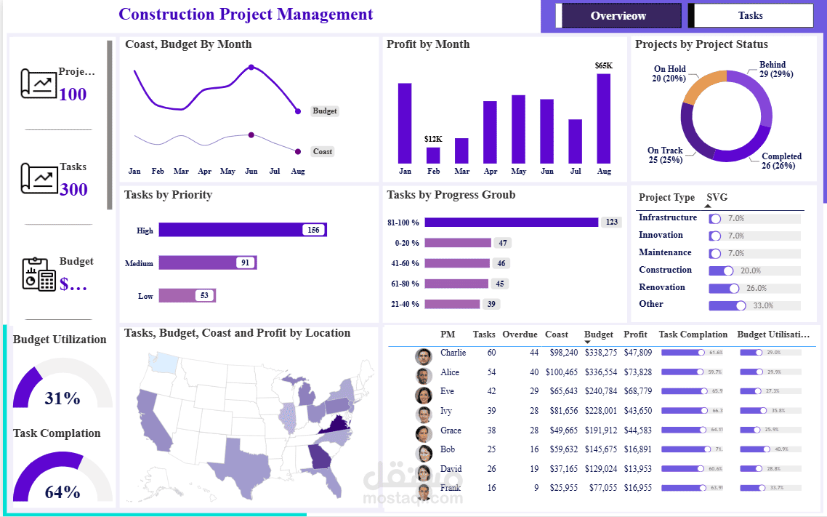Click the Task Complation column header

693,334
